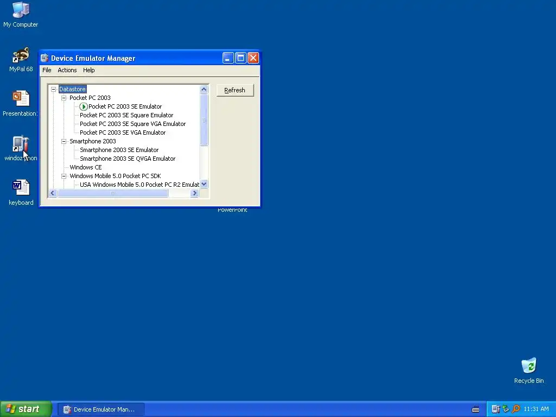This screenshot has height=417, width=556.
Task: Click the Refresh button
Action: [235, 90]
